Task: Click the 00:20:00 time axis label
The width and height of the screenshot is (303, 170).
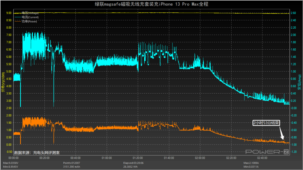Action: (44, 158)
